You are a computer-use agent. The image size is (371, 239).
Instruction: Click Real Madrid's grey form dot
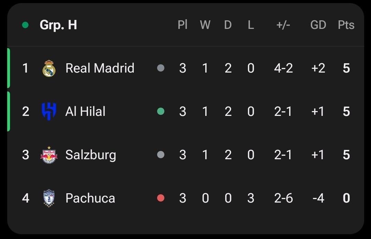[161, 68]
